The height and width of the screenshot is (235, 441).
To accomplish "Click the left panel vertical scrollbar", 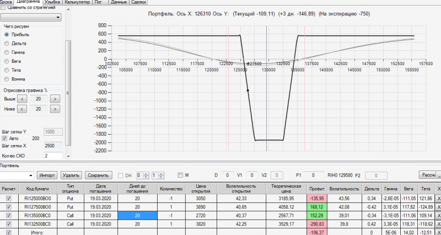I will pos(68,93).
